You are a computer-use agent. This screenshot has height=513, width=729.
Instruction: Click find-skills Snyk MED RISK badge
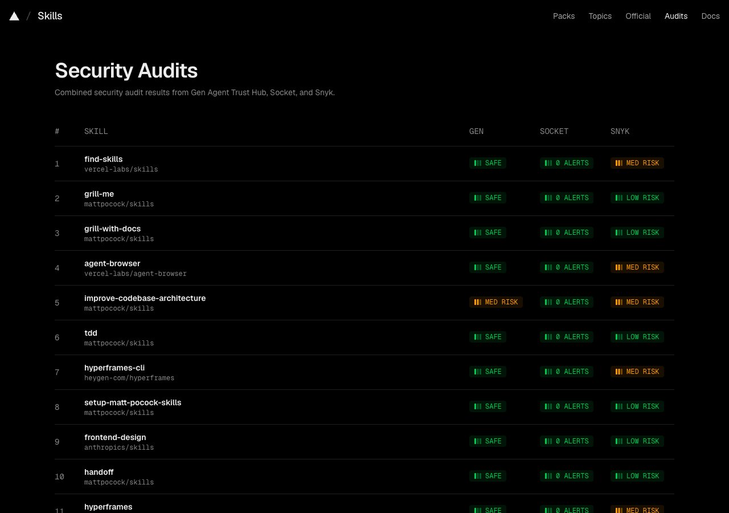[x=637, y=163]
